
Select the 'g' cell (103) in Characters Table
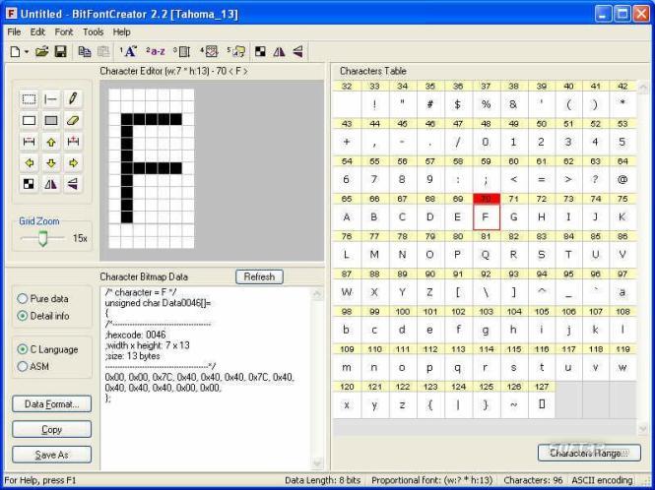pos(486,330)
